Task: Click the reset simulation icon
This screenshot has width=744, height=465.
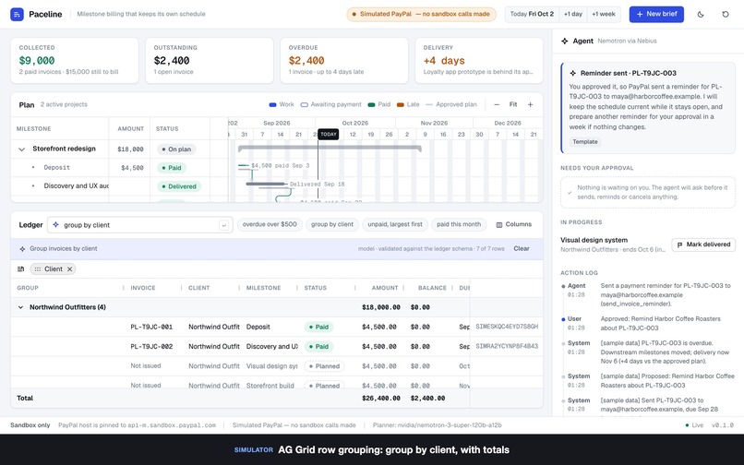Action: pos(725,14)
